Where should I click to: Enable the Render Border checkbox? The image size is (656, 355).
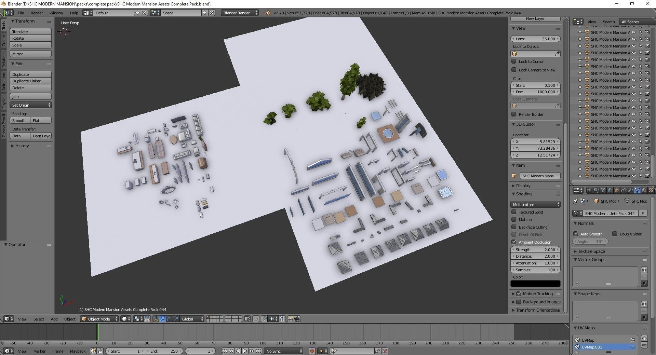click(514, 114)
